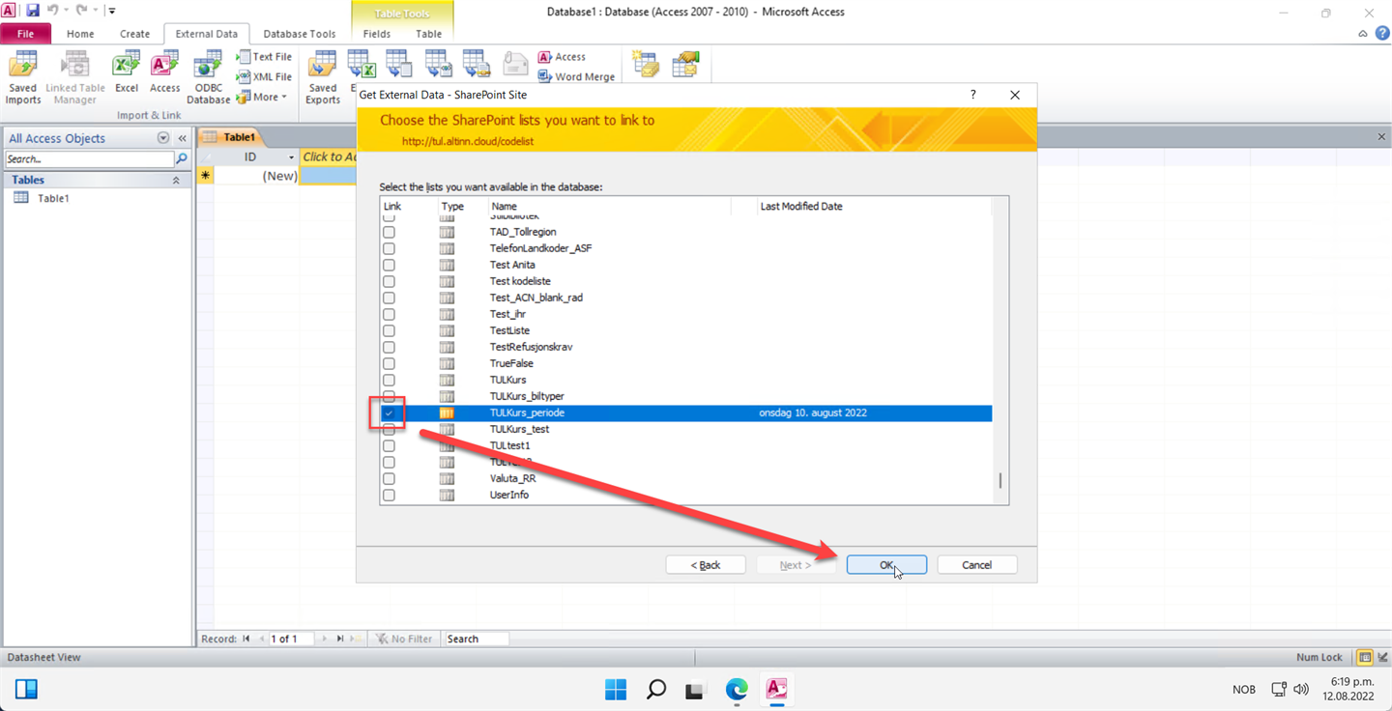The height and width of the screenshot is (711, 1392).
Task: Select the TestListe checkbox
Action: 389,330
